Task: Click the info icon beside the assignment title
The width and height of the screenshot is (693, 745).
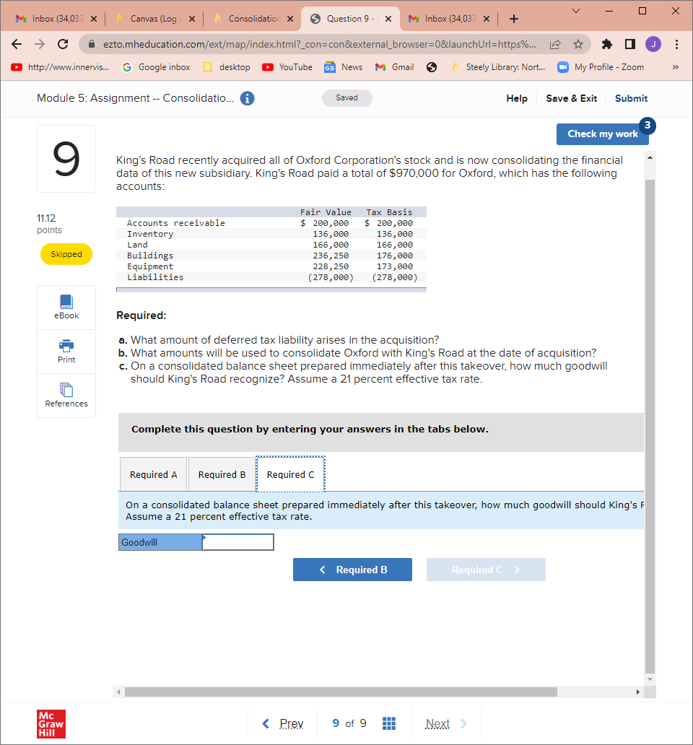Action: tap(247, 98)
